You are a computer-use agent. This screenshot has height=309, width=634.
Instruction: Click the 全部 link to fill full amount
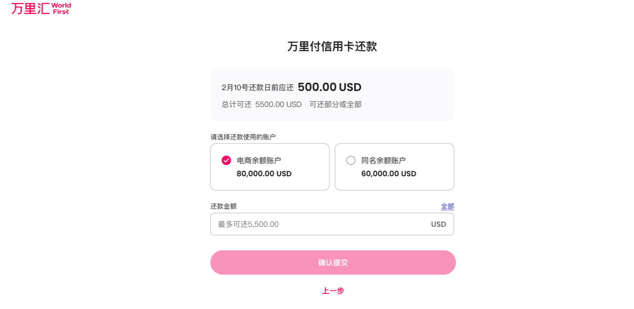coord(447,206)
